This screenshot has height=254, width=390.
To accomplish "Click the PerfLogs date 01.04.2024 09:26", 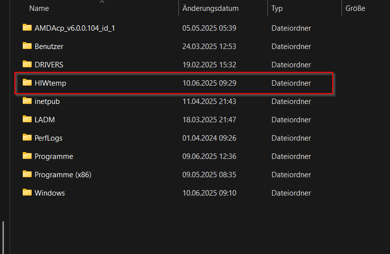I will pyautogui.click(x=209, y=138).
